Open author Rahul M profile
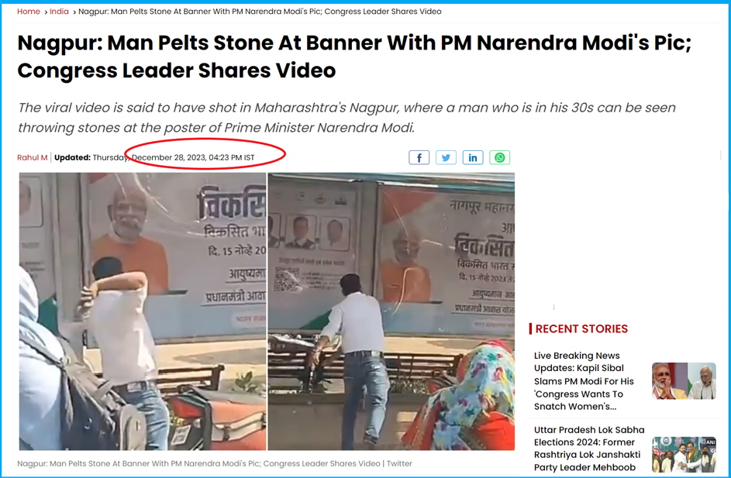This screenshot has height=478, width=731. 32,157
